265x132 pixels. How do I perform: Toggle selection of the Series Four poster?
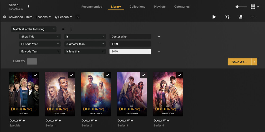179,75
